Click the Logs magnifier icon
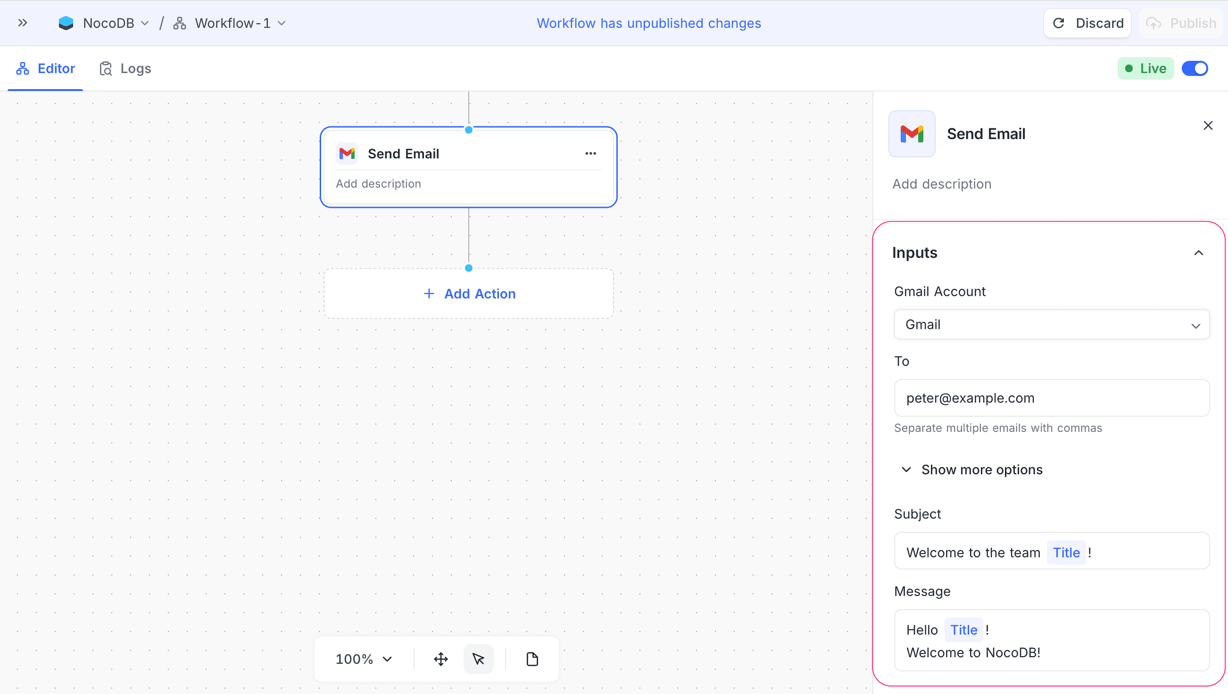 coord(105,68)
